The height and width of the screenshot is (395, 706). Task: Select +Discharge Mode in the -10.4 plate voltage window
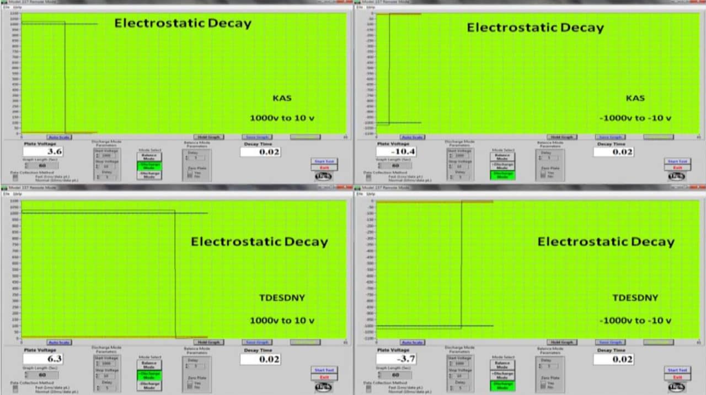(x=502, y=166)
